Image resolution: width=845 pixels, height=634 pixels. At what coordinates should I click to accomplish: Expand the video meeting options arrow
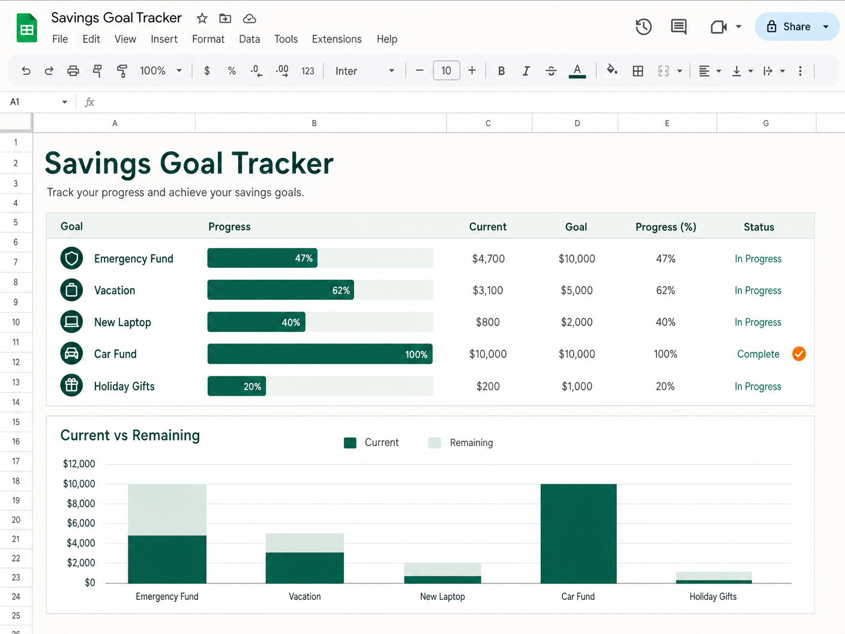click(738, 26)
